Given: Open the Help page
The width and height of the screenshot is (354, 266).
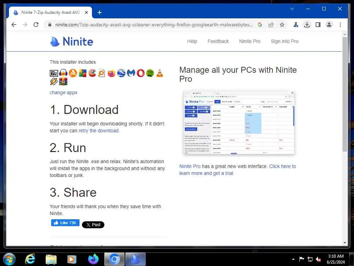Looking at the screenshot, I should pyautogui.click(x=192, y=41).
